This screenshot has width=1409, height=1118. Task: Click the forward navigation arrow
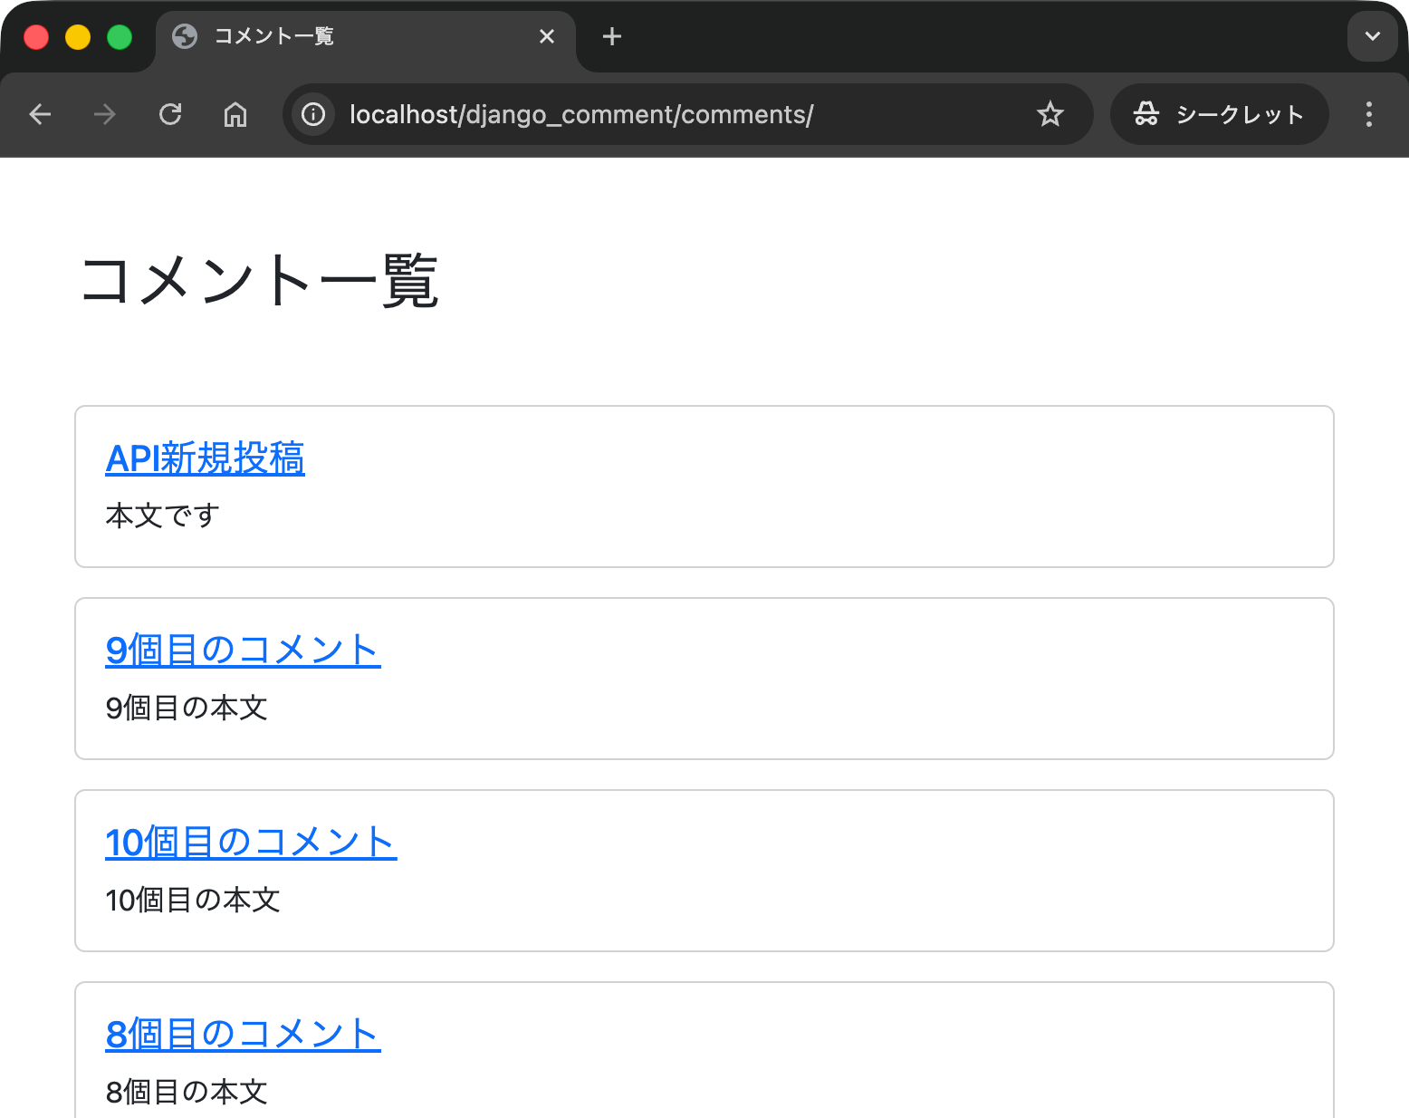pyautogui.click(x=105, y=114)
